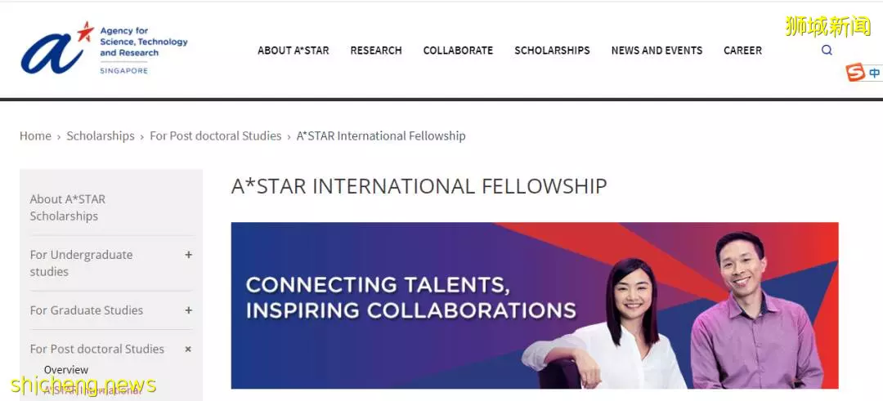The image size is (883, 401).
Task: Go to Home breadcrumb link
Action: [35, 136]
